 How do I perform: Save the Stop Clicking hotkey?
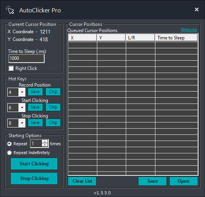click(x=35, y=123)
